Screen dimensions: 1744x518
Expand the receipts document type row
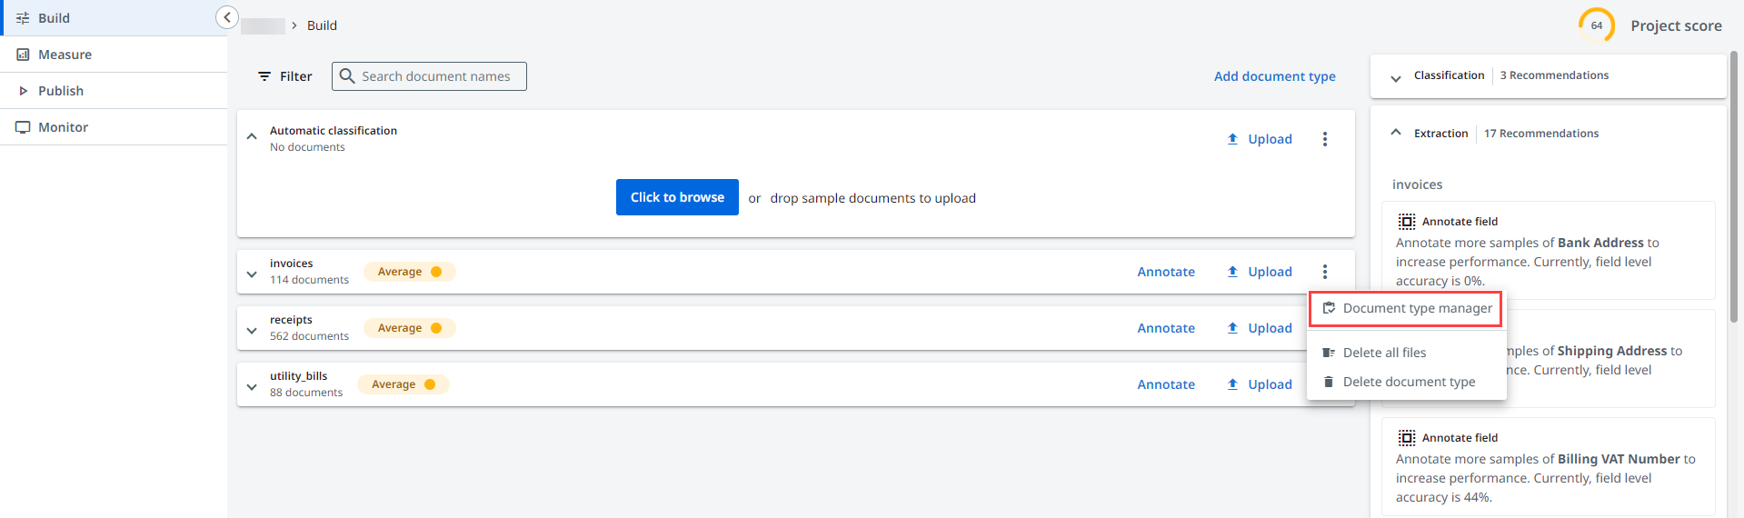(x=252, y=330)
